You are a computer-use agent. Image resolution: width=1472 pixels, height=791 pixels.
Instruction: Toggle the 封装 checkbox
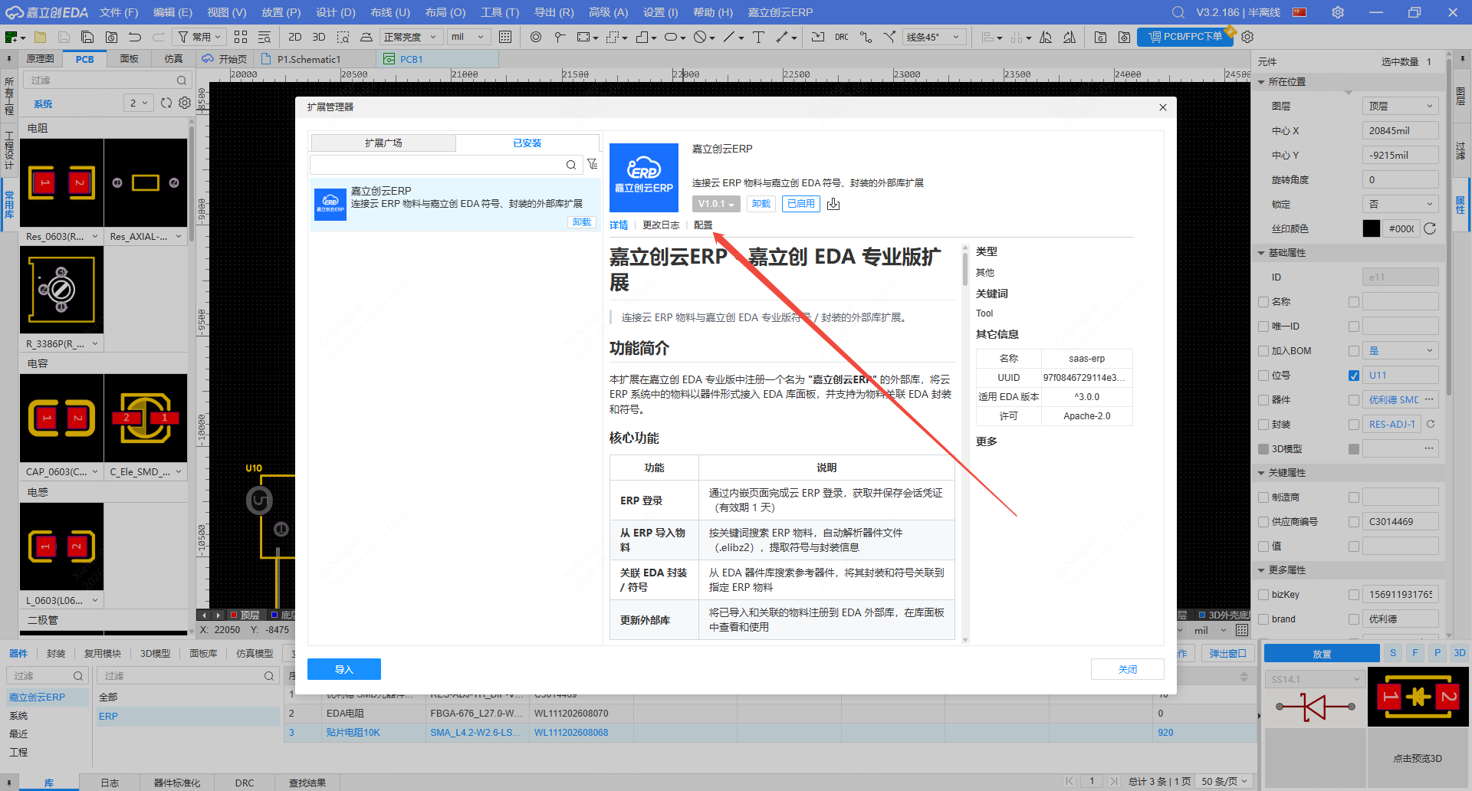tap(1263, 425)
